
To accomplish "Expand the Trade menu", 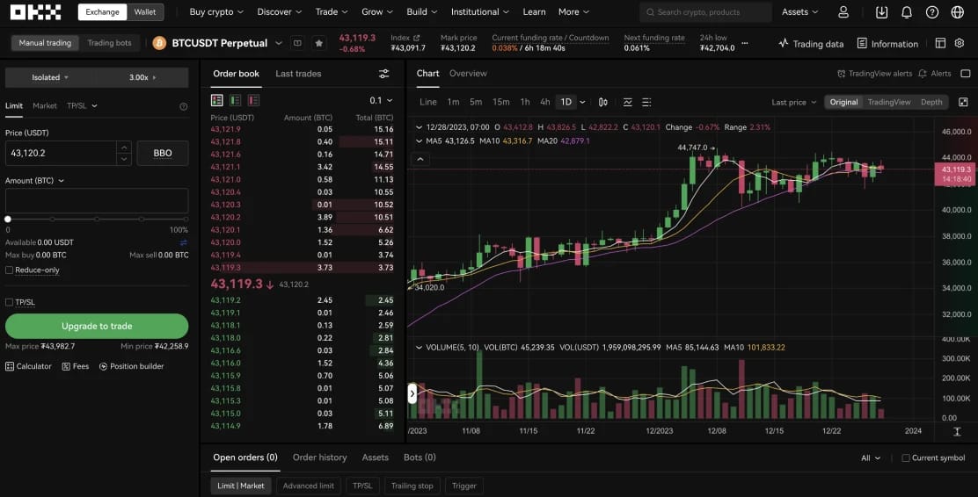I will tap(332, 11).
